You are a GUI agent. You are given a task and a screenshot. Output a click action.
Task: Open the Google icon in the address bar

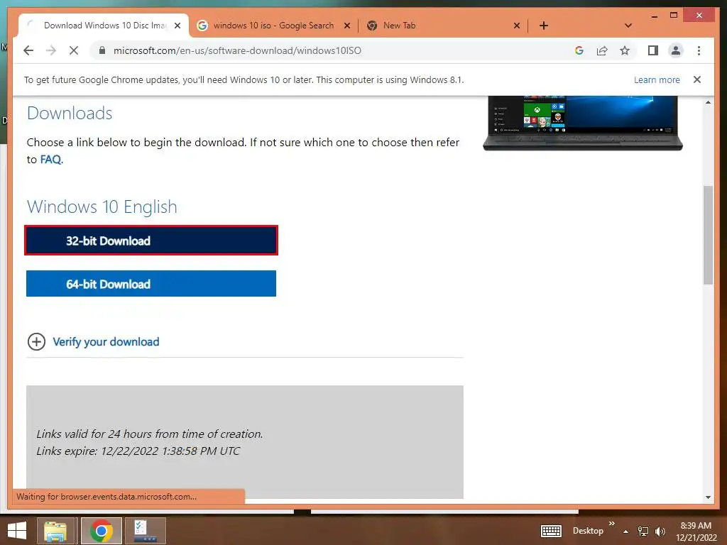click(x=579, y=50)
